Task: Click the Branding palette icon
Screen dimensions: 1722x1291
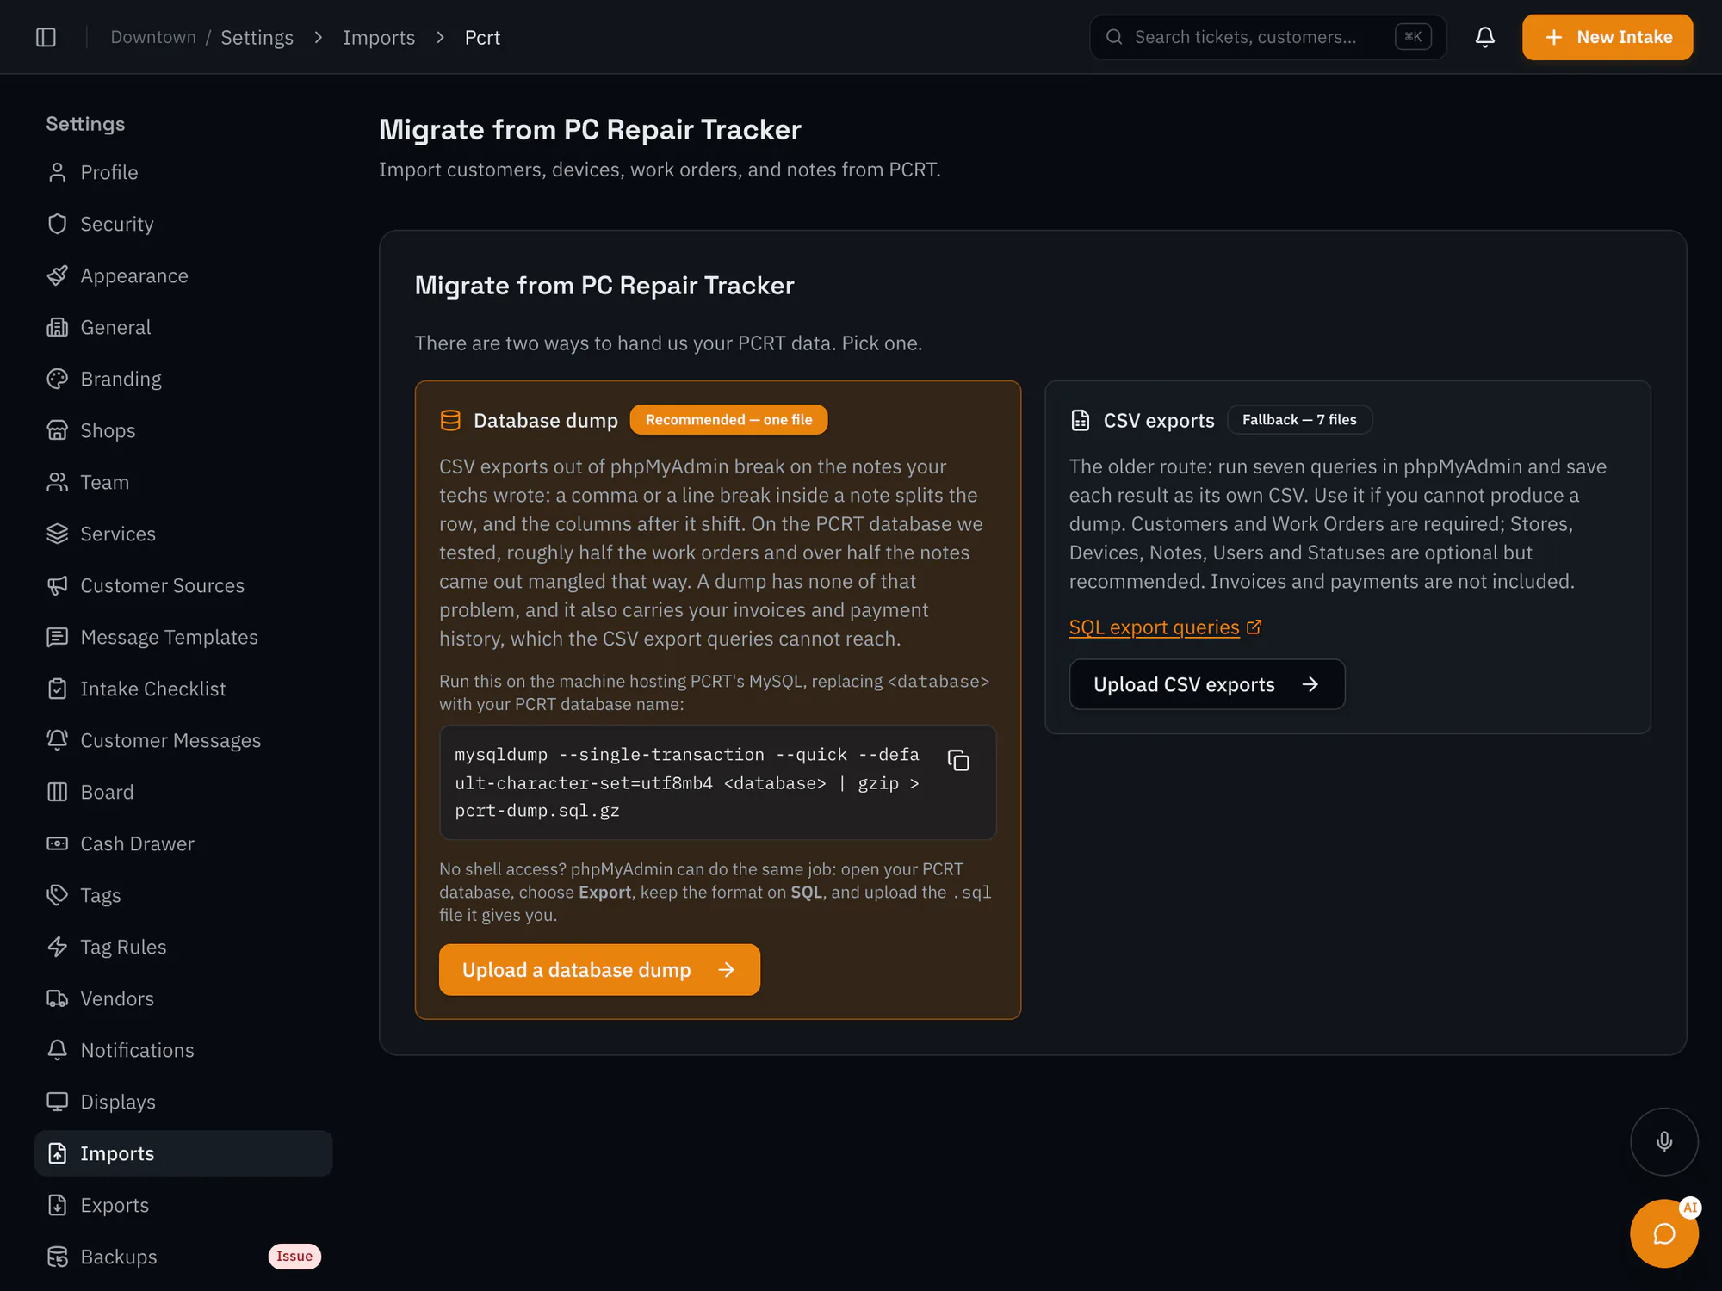Action: point(58,379)
